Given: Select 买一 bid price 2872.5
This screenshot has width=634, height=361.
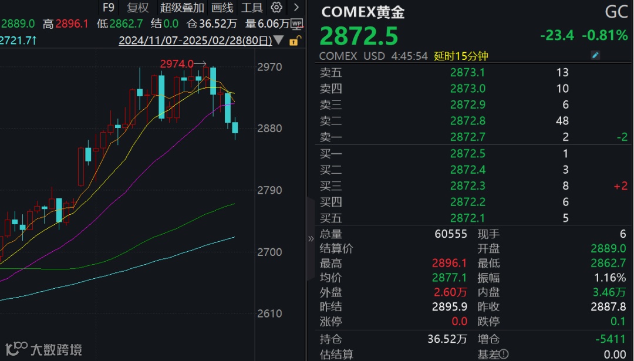Looking at the screenshot, I should 467,154.
